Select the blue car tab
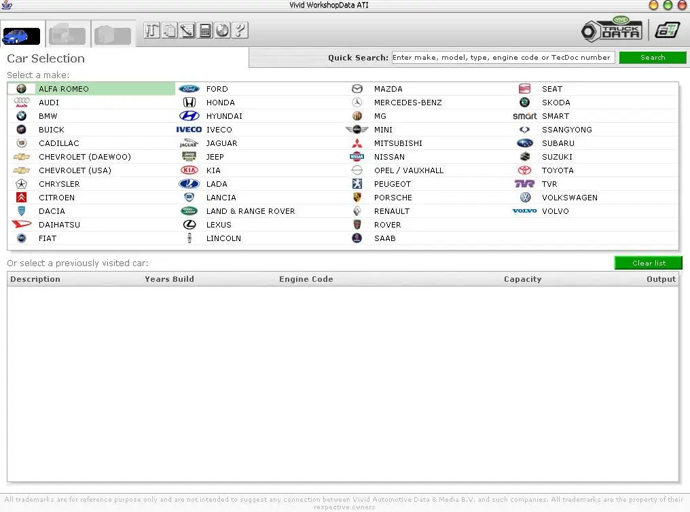690x512 pixels. point(22,35)
